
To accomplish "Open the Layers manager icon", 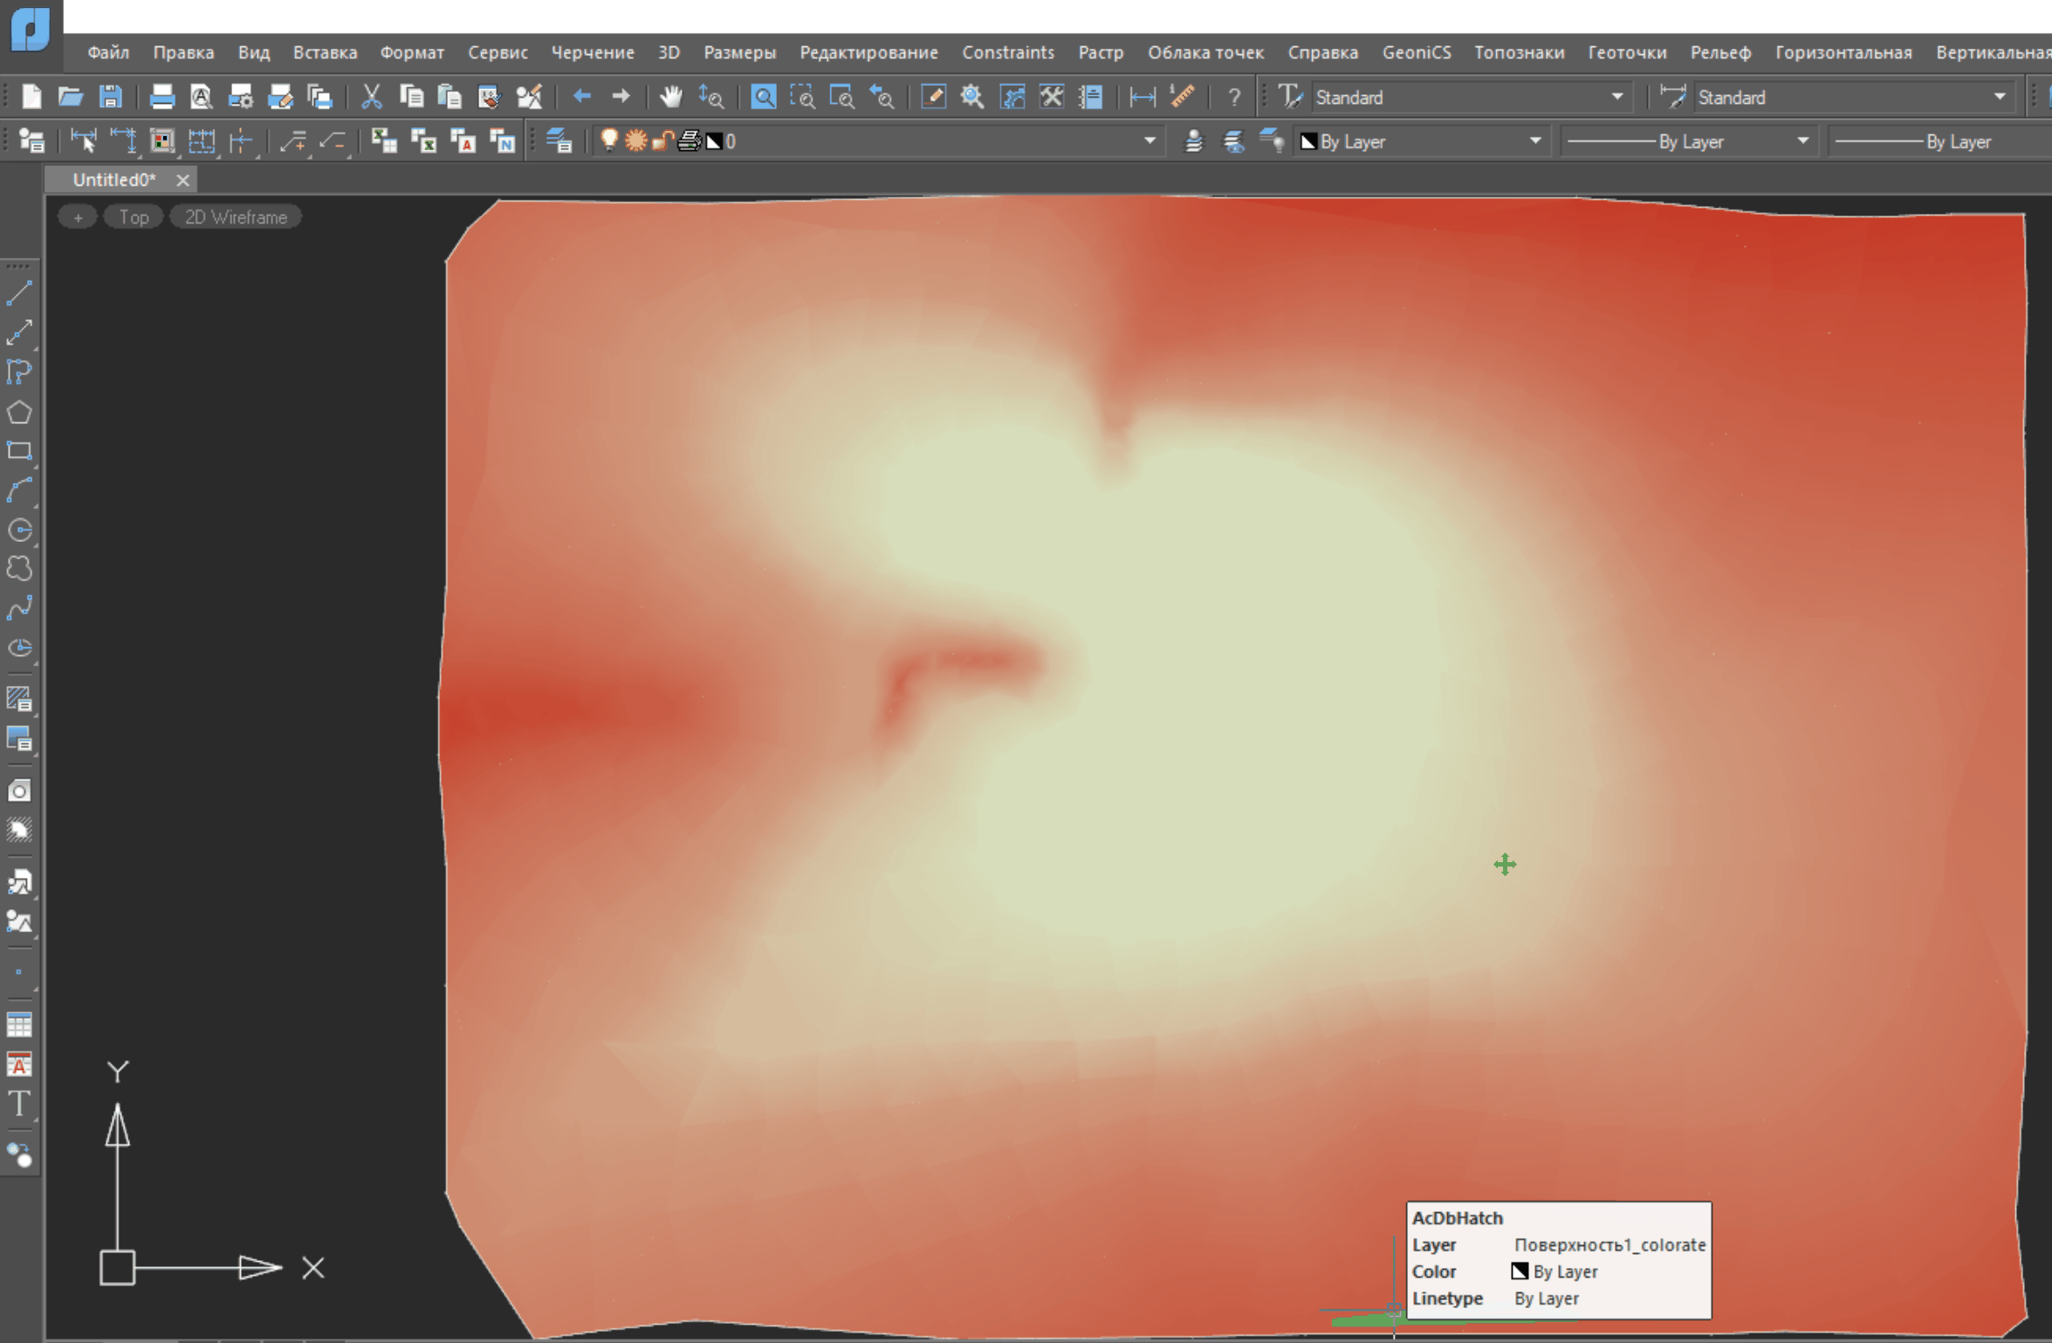I will (x=559, y=140).
